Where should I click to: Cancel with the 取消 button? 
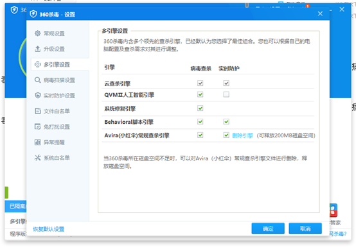click(305, 228)
